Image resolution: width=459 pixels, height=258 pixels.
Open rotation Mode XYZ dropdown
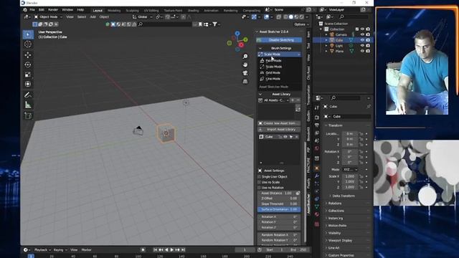(x=351, y=170)
